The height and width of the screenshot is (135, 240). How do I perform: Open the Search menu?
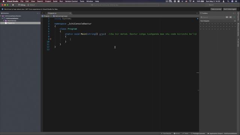point(40,1)
